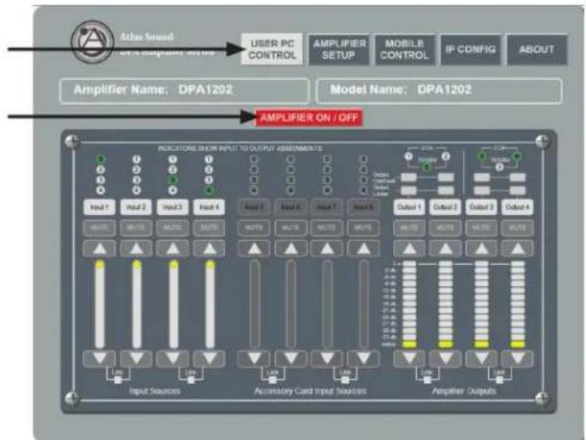The image size is (586, 440).
Task: Lower Input 5 level with down arrow
Action: click(x=253, y=358)
